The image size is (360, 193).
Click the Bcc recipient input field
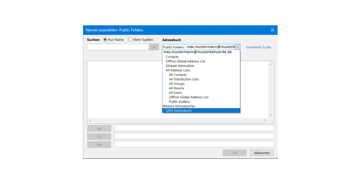click(194, 144)
